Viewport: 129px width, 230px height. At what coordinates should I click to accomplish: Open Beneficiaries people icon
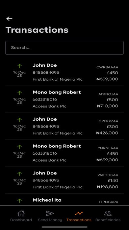click(108, 213)
